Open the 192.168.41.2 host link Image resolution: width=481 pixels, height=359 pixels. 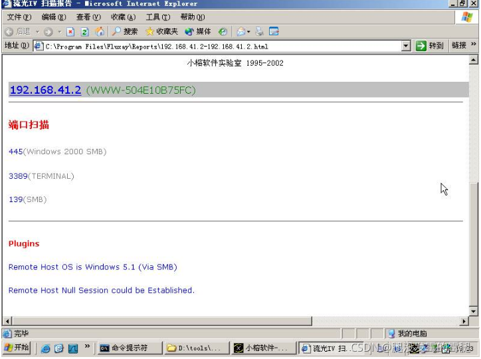45,90
